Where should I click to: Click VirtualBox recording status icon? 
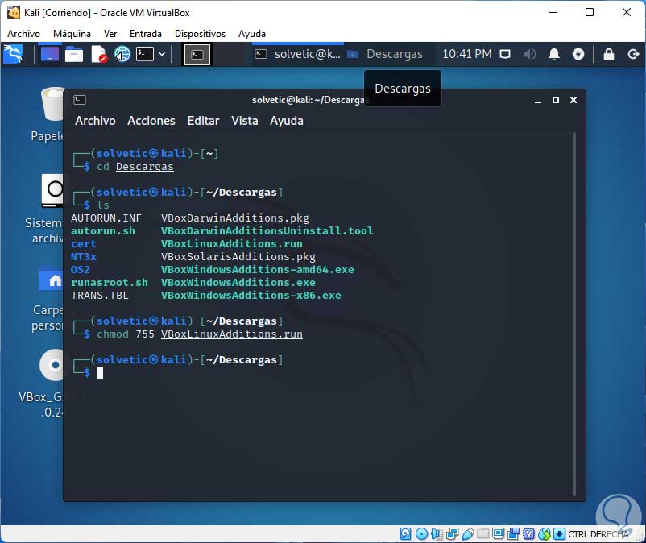(514, 534)
